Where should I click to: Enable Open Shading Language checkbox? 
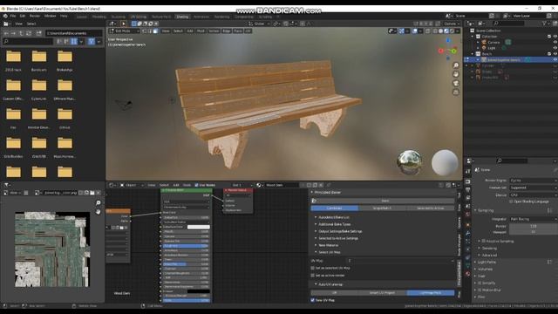pos(511,201)
